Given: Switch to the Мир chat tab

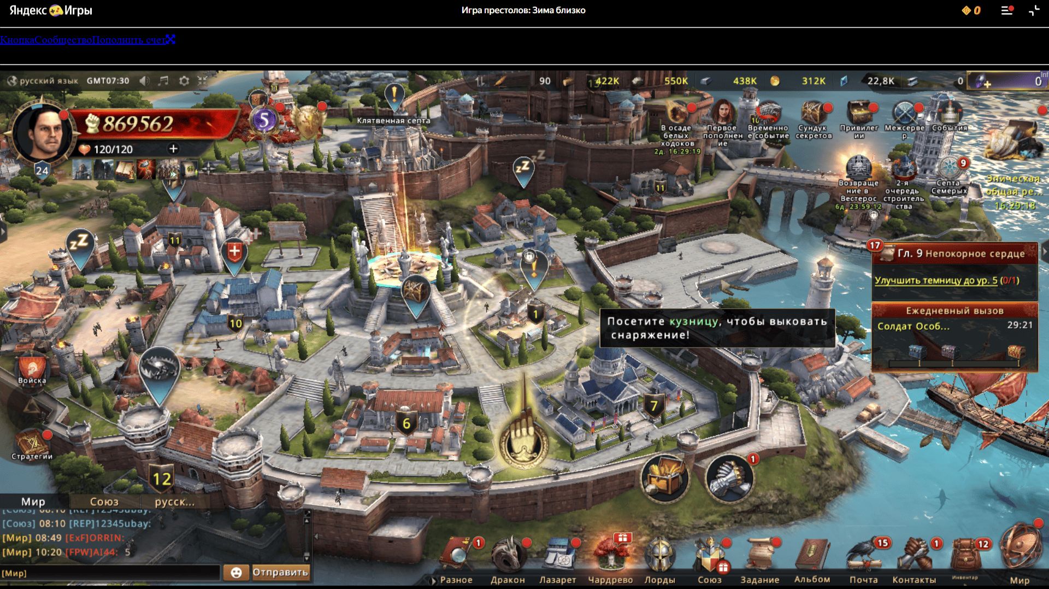Looking at the screenshot, I should (x=33, y=502).
